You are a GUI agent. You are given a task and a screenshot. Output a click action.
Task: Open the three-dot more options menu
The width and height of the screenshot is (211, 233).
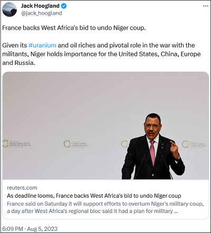coord(205,6)
